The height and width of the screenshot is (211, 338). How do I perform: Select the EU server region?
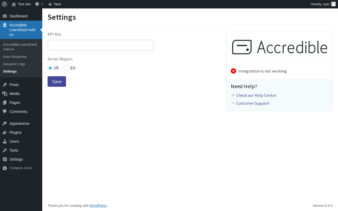[x=67, y=68]
